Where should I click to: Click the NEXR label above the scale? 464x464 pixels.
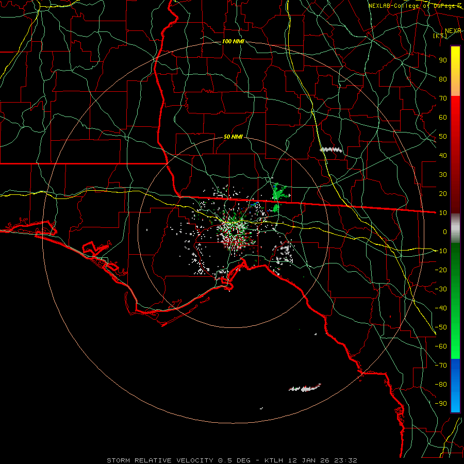tap(453, 31)
